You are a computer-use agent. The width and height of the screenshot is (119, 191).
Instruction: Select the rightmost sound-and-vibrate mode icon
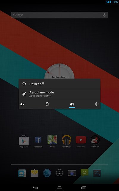pos(97,104)
